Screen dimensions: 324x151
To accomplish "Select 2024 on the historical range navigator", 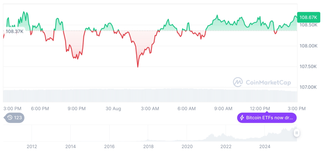I will [265, 146].
